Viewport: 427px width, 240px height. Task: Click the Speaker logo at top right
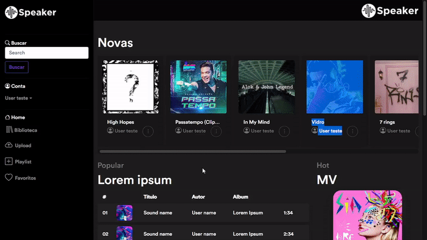click(390, 11)
